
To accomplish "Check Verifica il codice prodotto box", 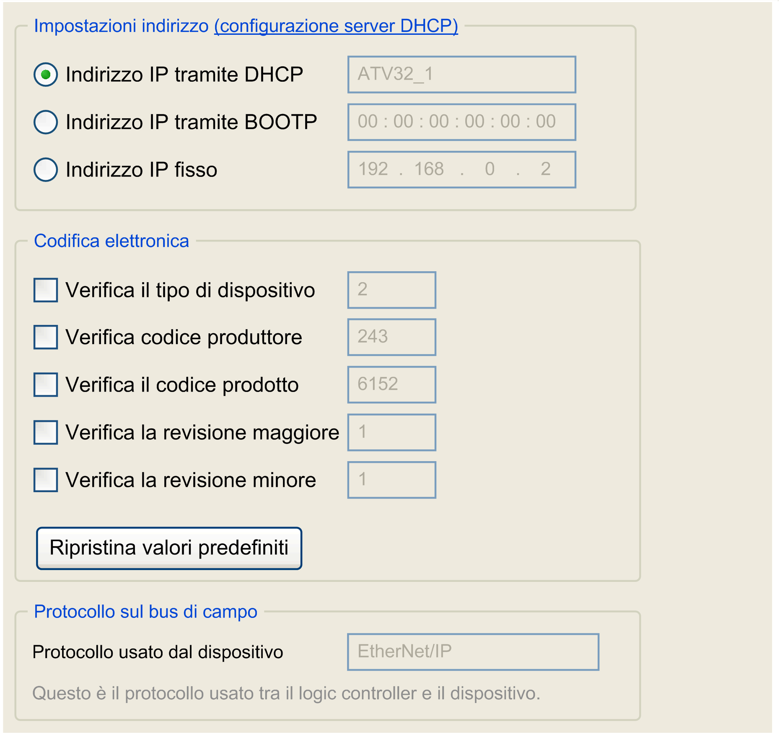I will coord(46,384).
